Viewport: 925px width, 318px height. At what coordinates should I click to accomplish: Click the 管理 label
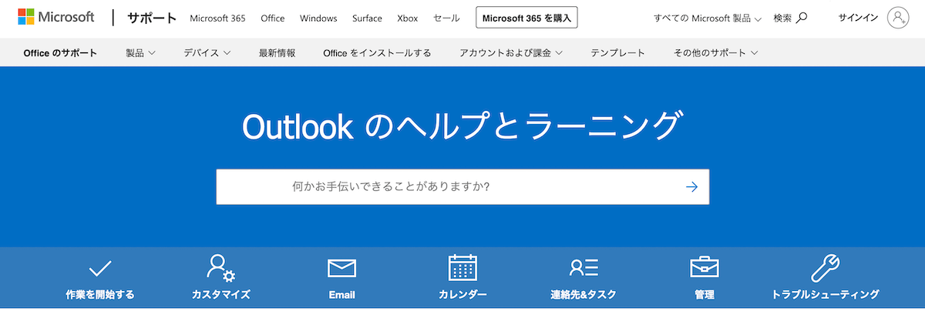[705, 294]
